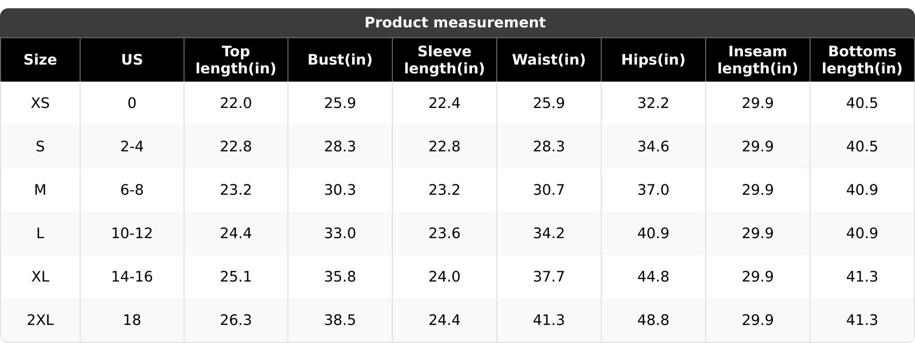915x343 pixels.
Task: Select the Inseam length(in) header
Action: 757,60
